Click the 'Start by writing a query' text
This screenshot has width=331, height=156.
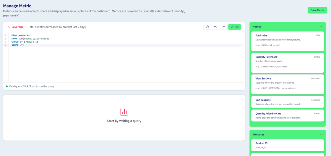(x=124, y=121)
